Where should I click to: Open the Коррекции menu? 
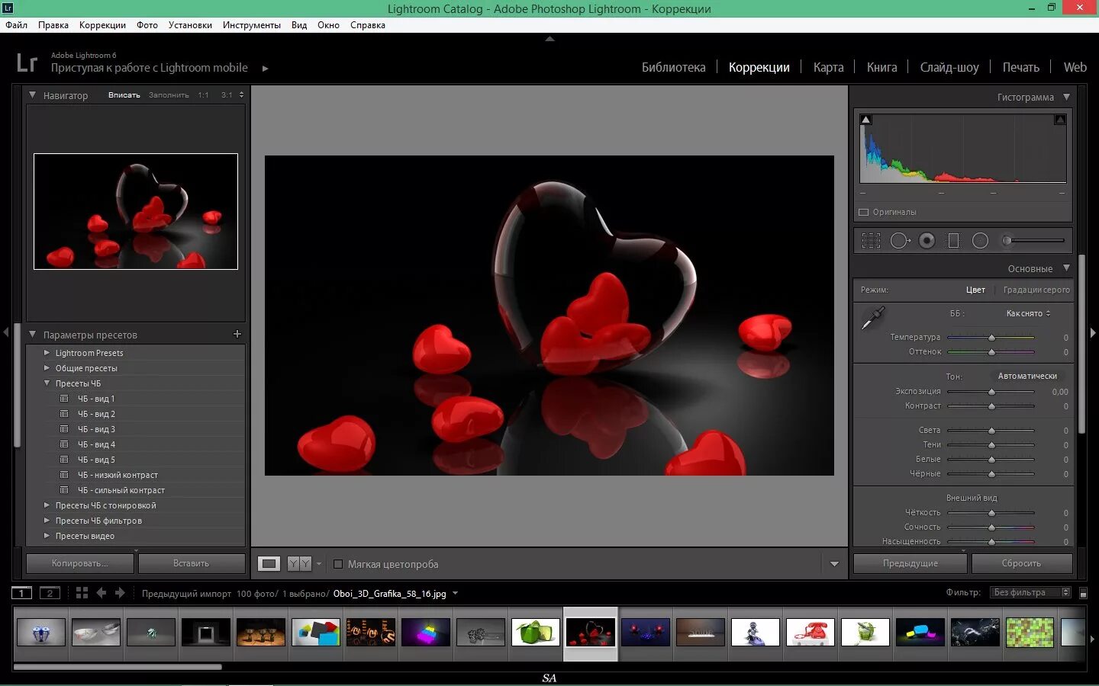click(102, 25)
